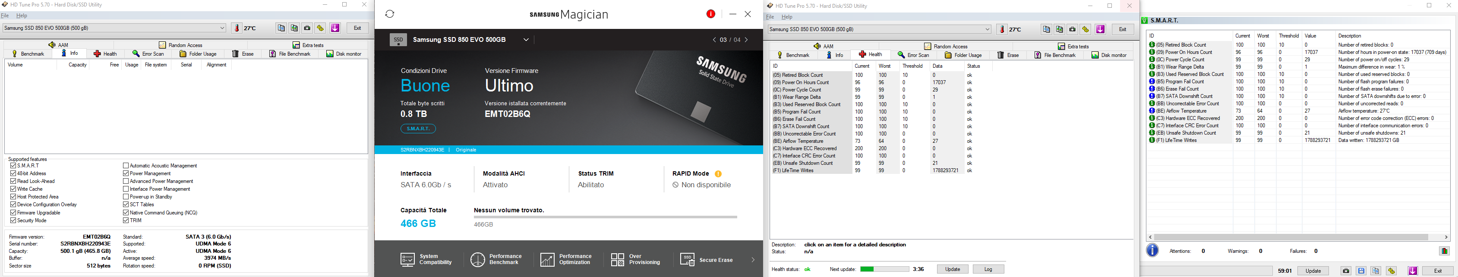Click right chevron beside Secure Erase in Magician
This screenshot has height=277, width=1458.
[x=753, y=259]
